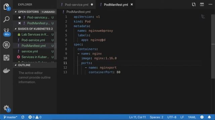Click on 'kind' key on line 2

tap(78, 21)
